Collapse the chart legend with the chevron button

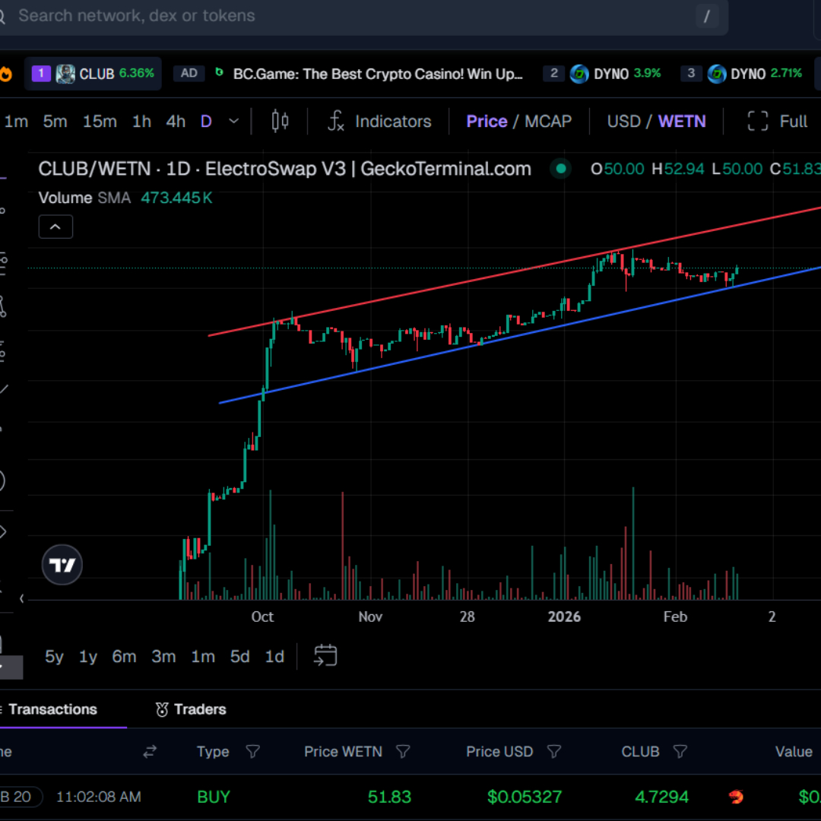(55, 226)
